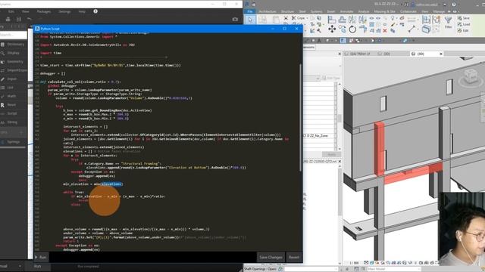Switch to the Manage ribbon tab
The height and width of the screenshot is (272, 485).
click(x=439, y=11)
